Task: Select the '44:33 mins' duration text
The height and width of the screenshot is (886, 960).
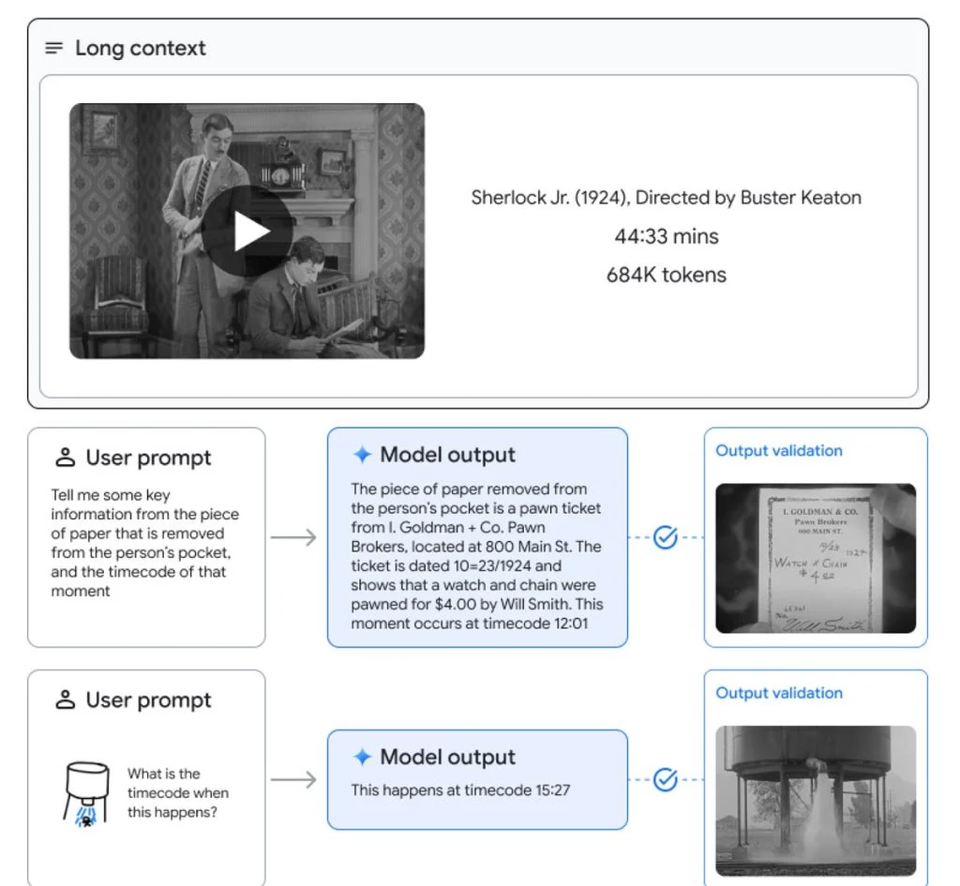Action: coord(667,236)
